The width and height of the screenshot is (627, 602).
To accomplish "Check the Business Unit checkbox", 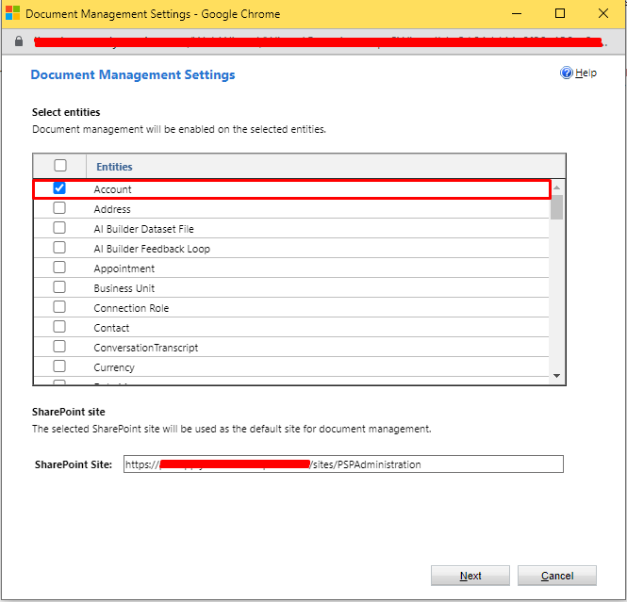I will click(x=59, y=287).
